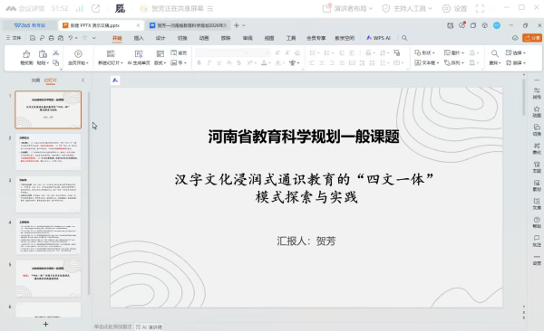This screenshot has height=331, width=544.
Task: Open the Transitions (切换) ribbon tab
Action: click(x=182, y=38)
